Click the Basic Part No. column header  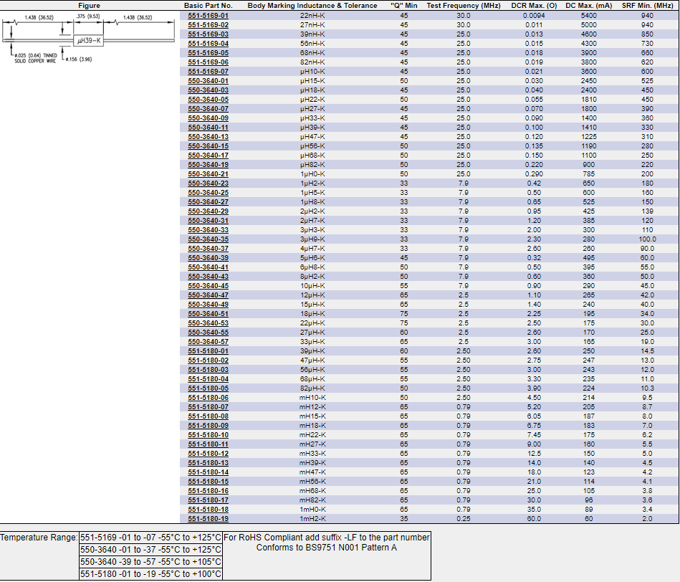208,5
